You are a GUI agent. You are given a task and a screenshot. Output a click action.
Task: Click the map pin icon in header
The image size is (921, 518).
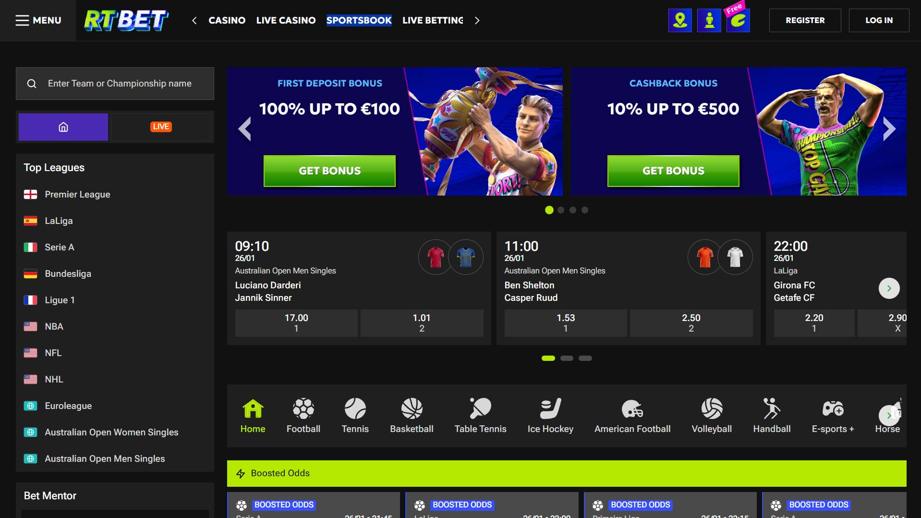(680, 20)
